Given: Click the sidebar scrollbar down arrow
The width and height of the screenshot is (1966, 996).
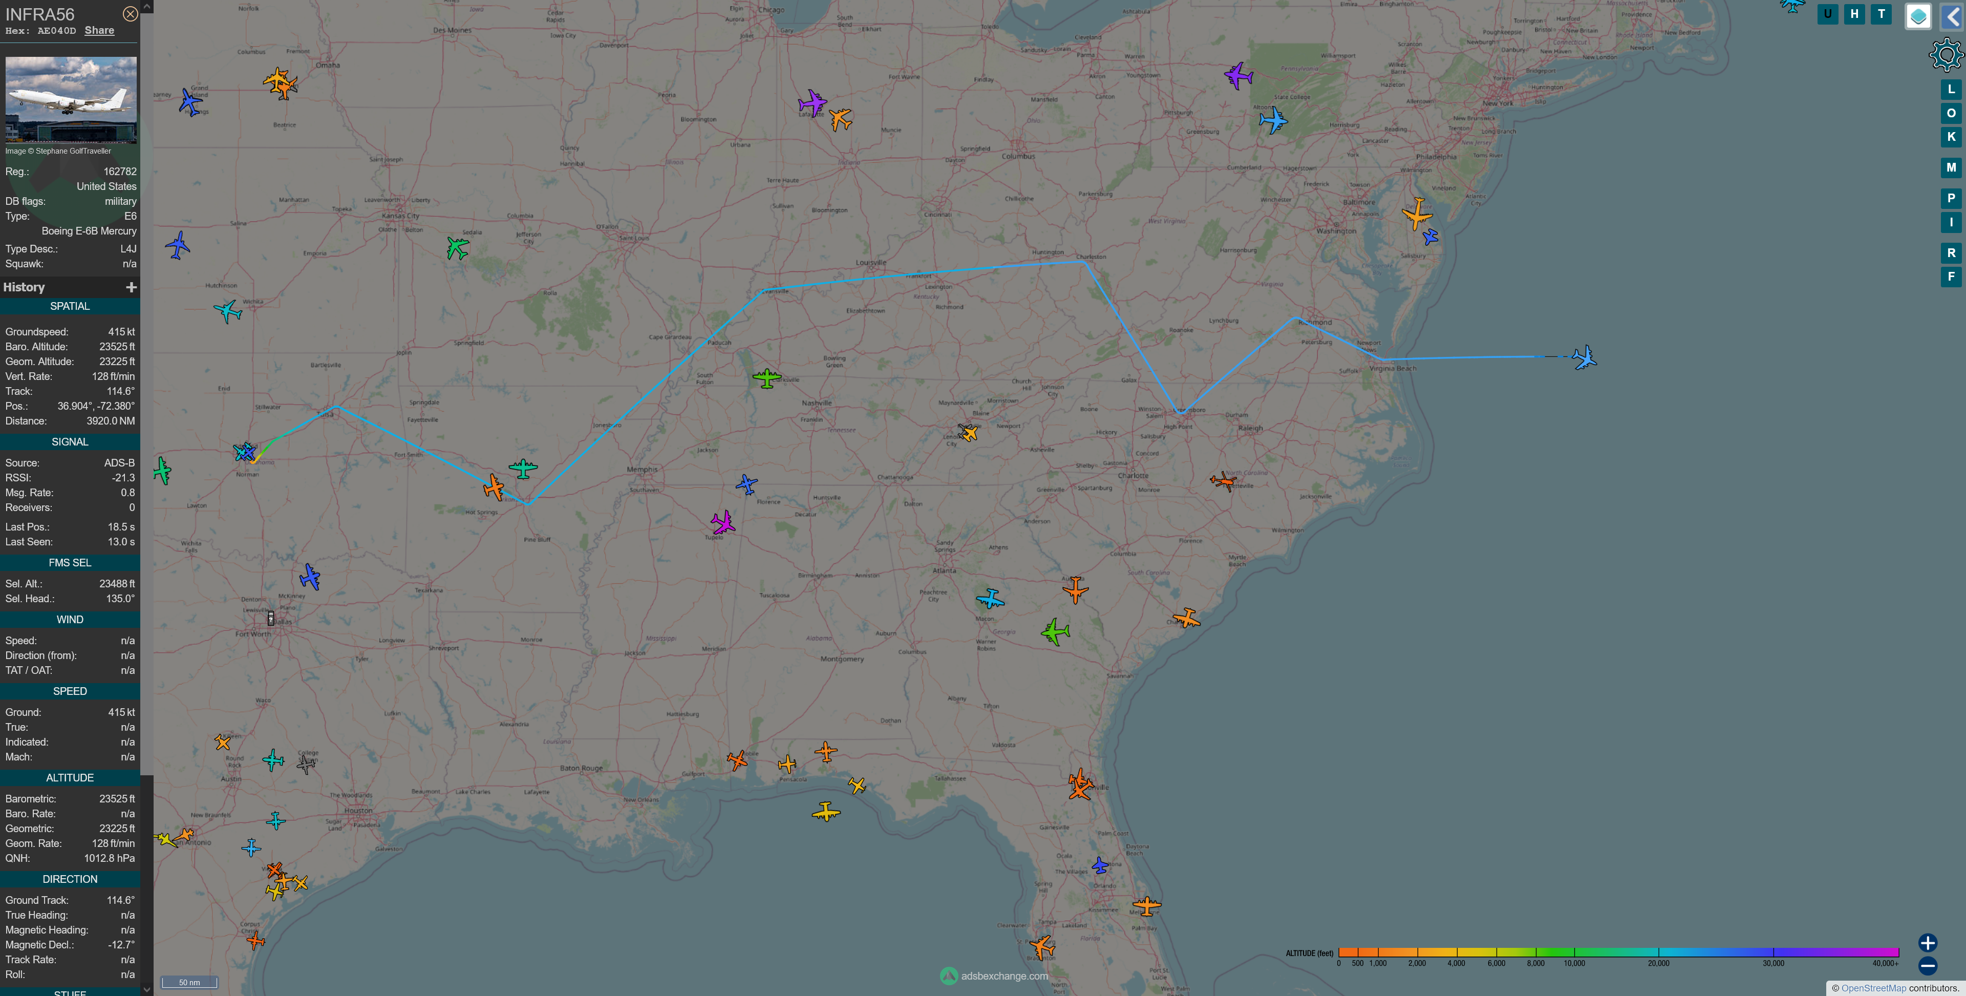Looking at the screenshot, I should [146, 989].
